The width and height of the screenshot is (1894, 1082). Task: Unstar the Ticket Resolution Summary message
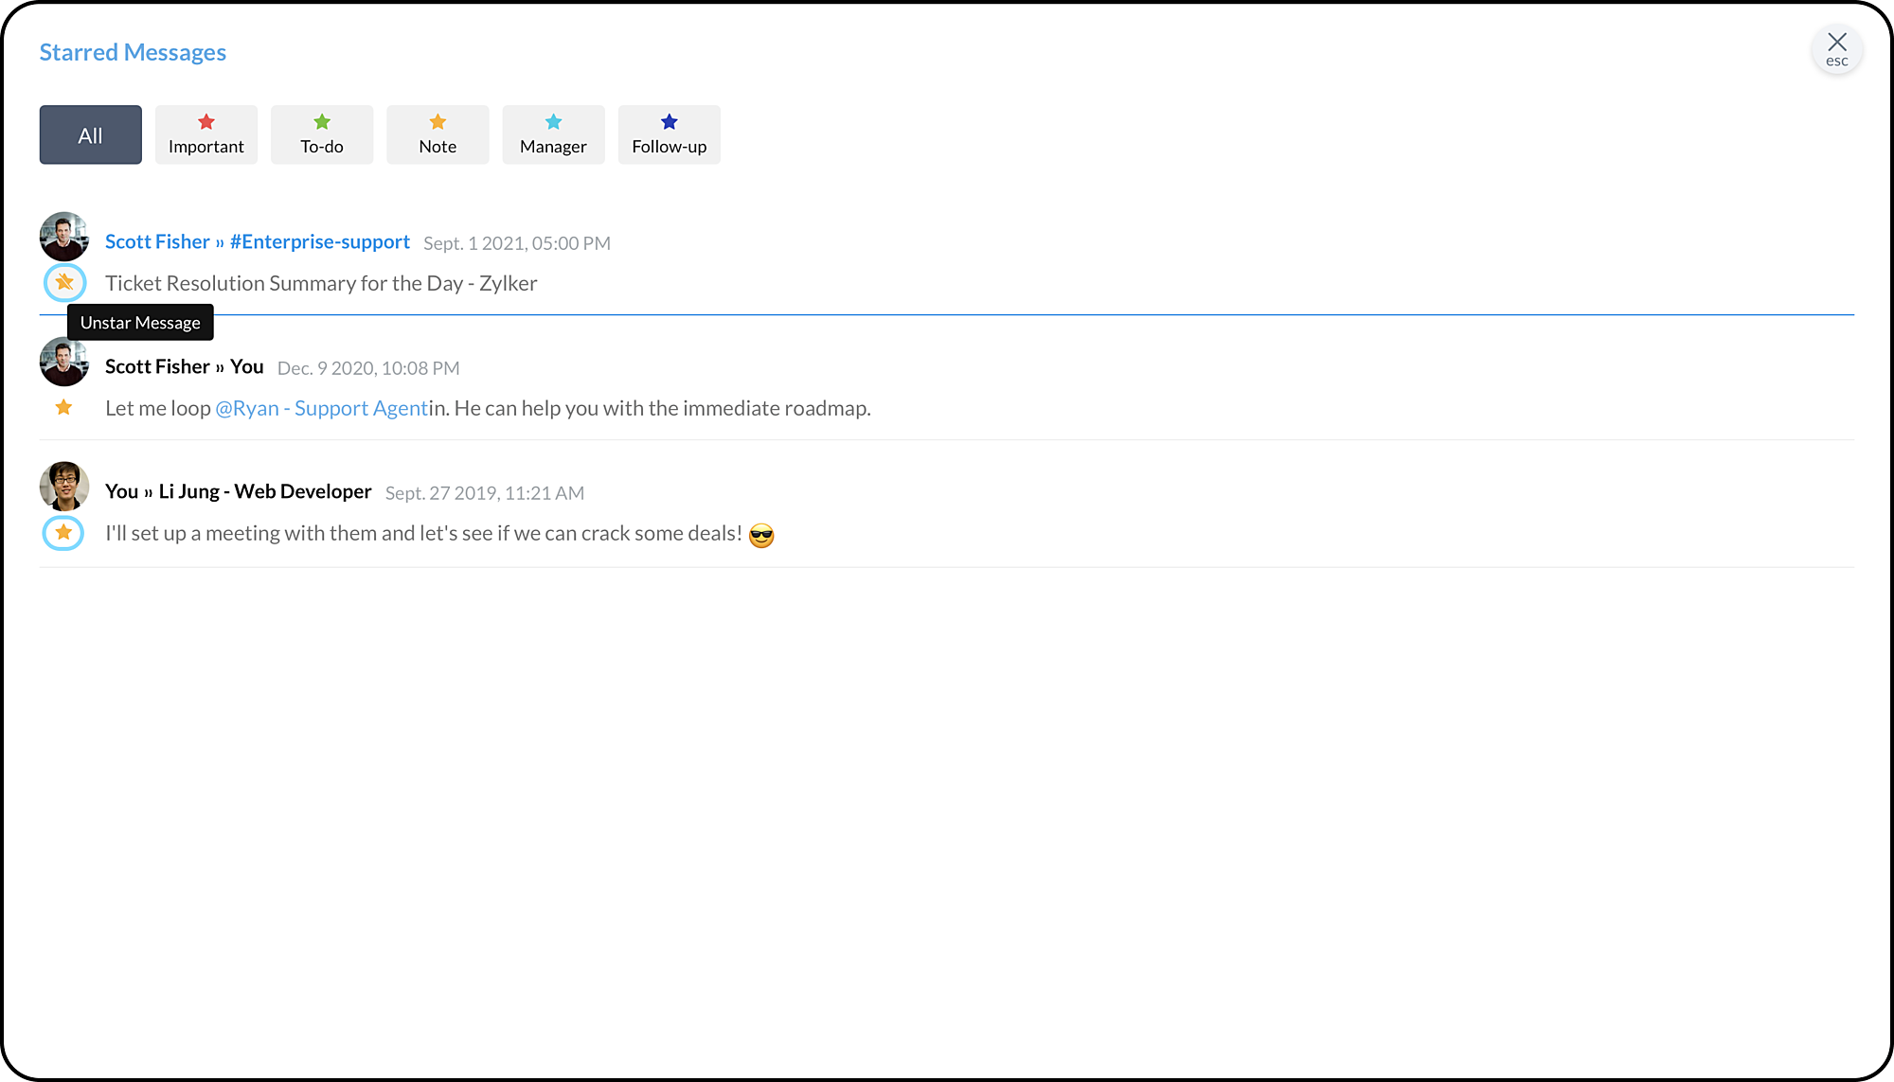pos(64,282)
